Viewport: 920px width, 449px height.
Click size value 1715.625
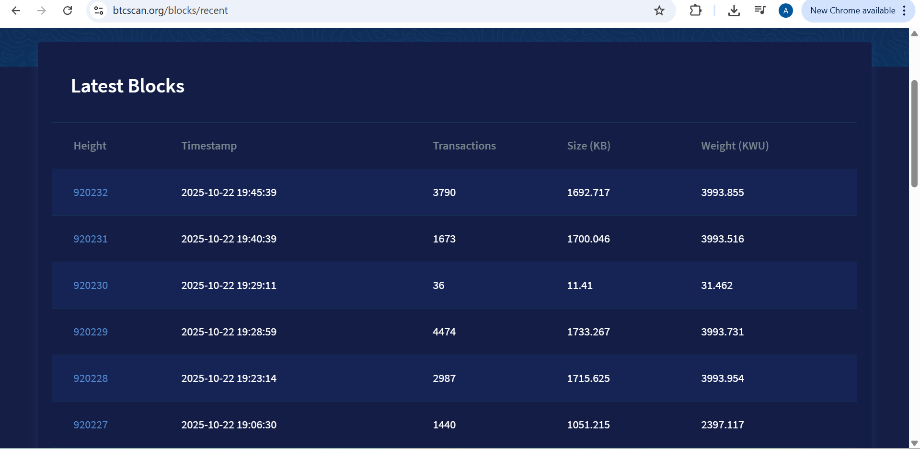(588, 379)
